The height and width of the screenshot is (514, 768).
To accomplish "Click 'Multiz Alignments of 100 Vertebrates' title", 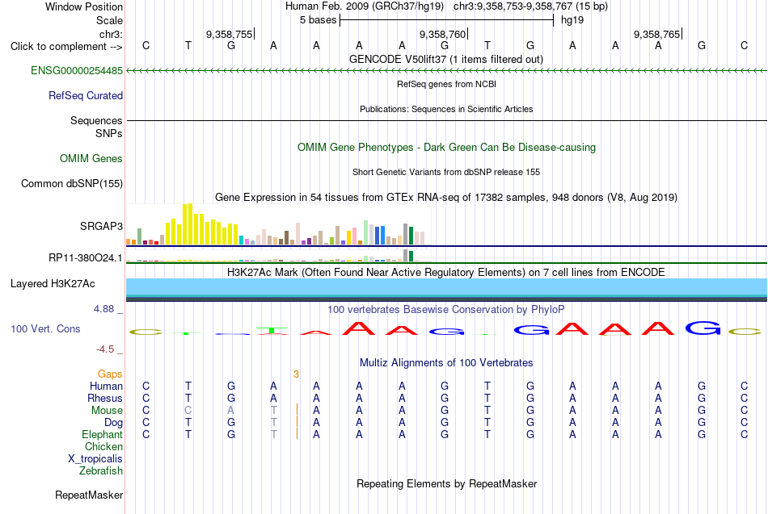I will click(x=446, y=362).
